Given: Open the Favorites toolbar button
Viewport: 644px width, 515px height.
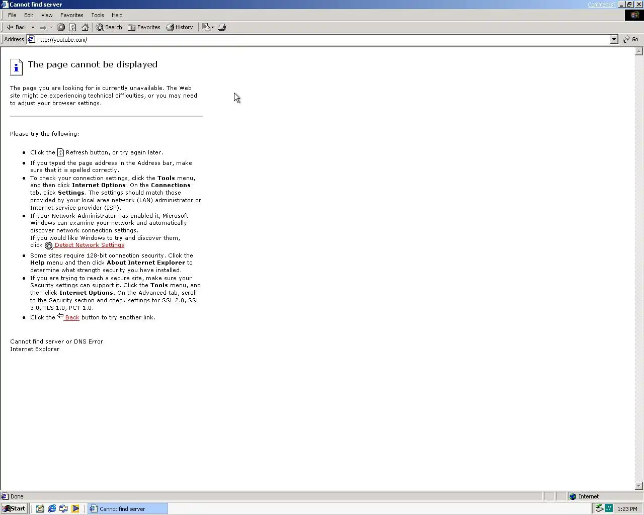Looking at the screenshot, I should [144, 27].
